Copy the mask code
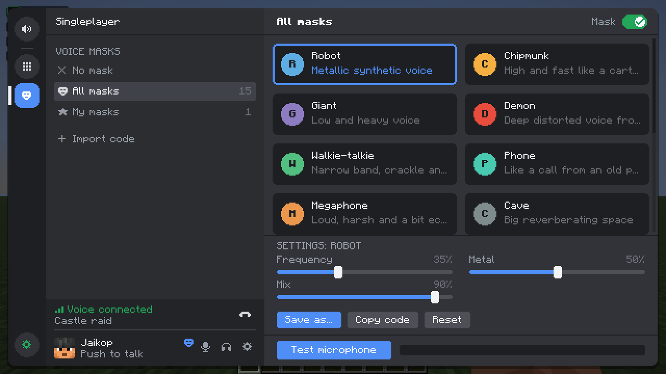This screenshot has height=374, width=666. pos(382,320)
